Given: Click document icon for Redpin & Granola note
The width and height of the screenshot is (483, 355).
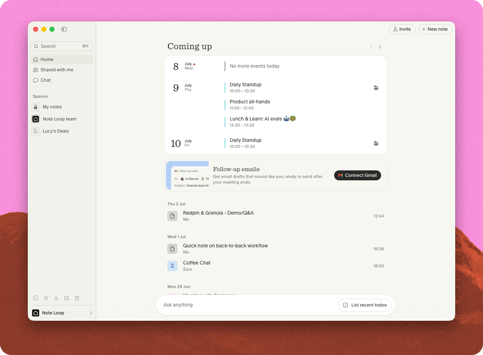Looking at the screenshot, I should click(172, 216).
